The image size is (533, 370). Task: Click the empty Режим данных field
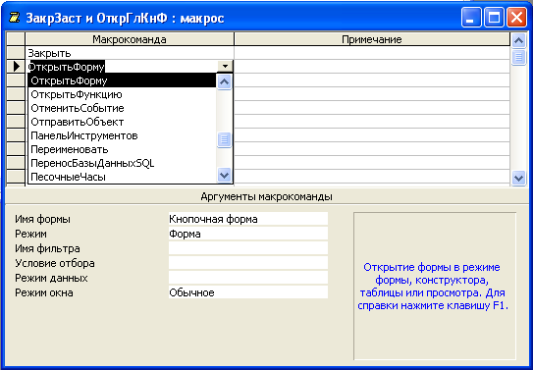coord(247,278)
